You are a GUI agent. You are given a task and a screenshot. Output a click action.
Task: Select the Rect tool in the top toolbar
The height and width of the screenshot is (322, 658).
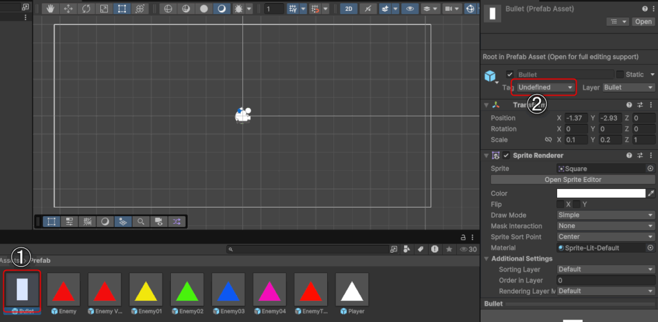[x=121, y=9]
